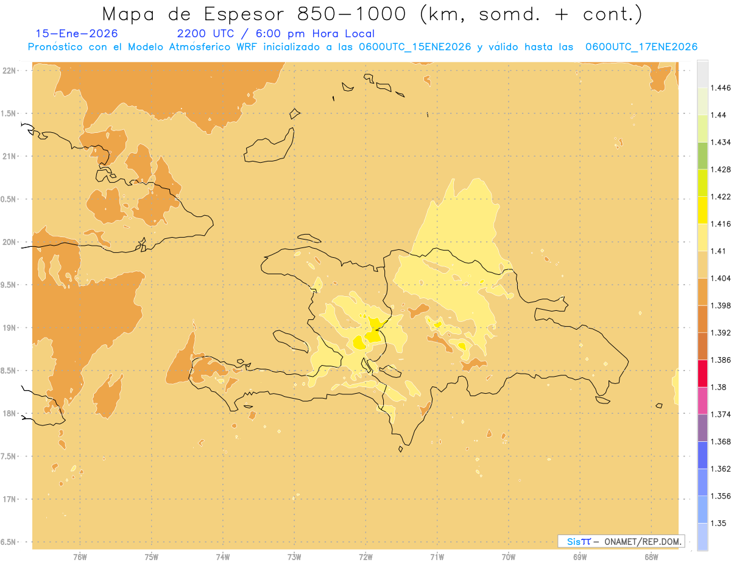Click the longitude axis label '68W'
Image resolution: width=731 pixels, height=565 pixels.
click(x=651, y=557)
